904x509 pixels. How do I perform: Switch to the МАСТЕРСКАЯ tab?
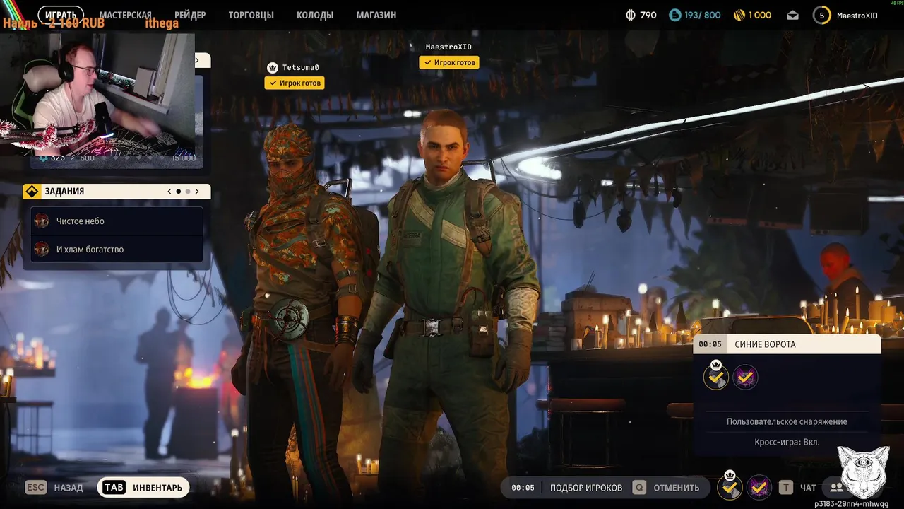[126, 15]
